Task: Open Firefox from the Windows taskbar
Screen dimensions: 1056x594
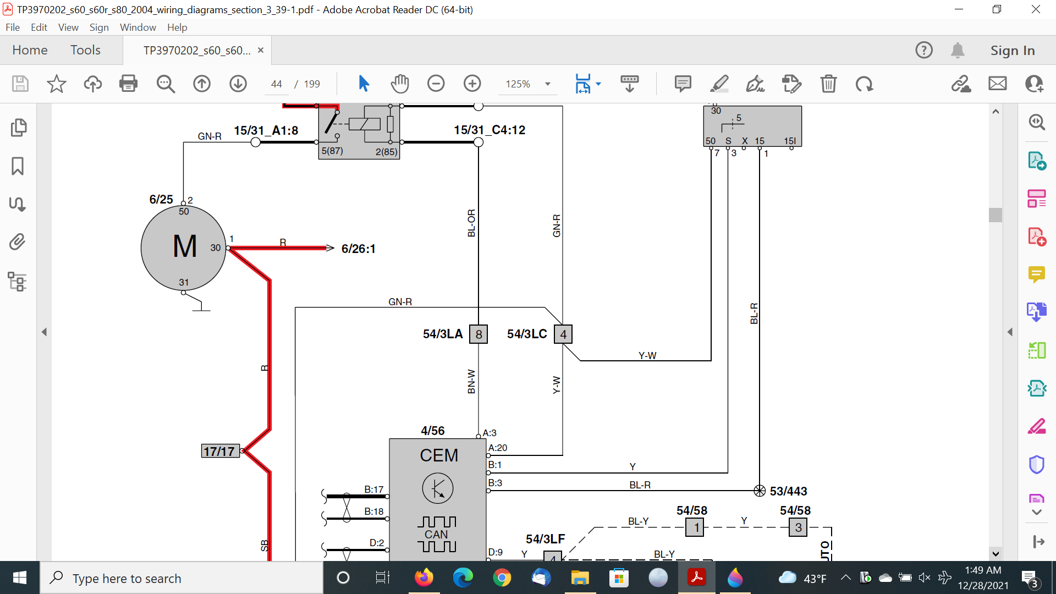Action: (424, 578)
